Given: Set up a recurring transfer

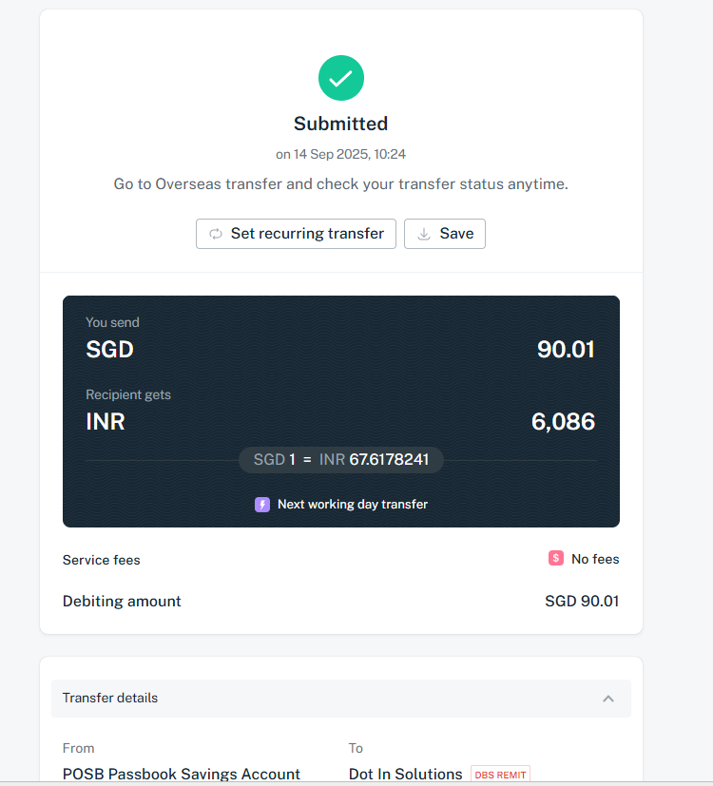Looking at the screenshot, I should point(296,234).
